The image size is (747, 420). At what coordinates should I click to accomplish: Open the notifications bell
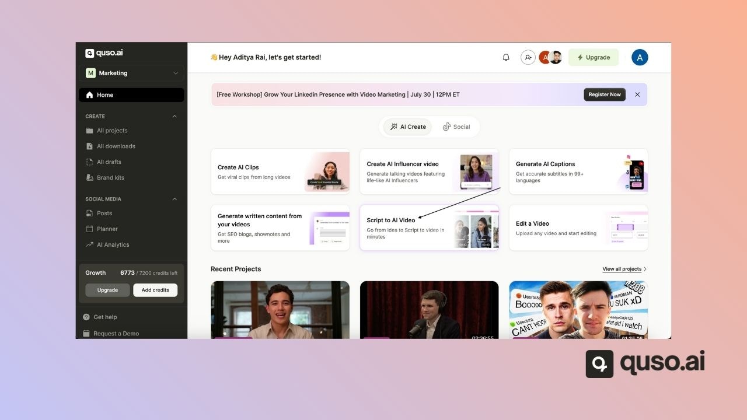[x=506, y=57]
